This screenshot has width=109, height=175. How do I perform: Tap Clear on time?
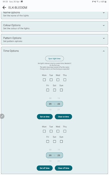click(63, 117)
